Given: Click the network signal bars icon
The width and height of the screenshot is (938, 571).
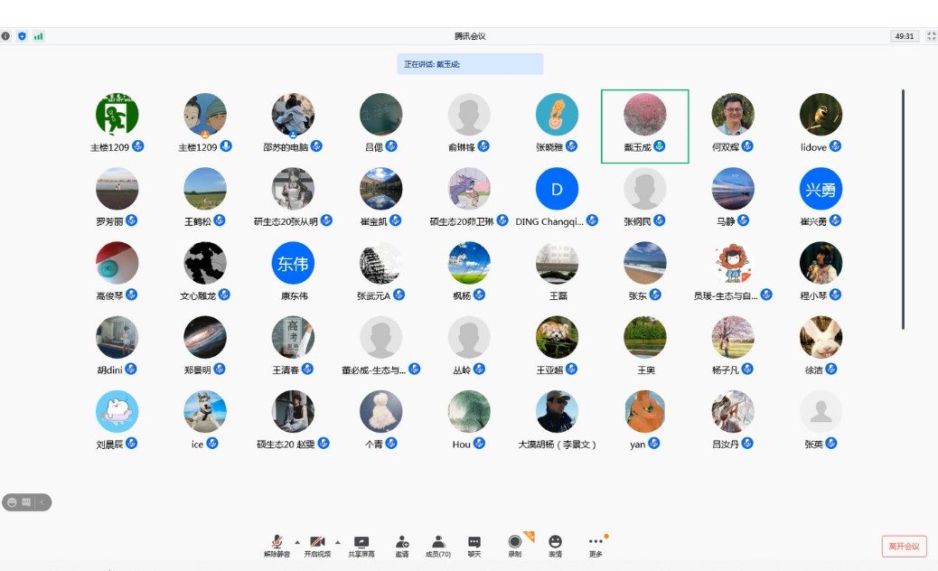Looking at the screenshot, I should [x=39, y=36].
